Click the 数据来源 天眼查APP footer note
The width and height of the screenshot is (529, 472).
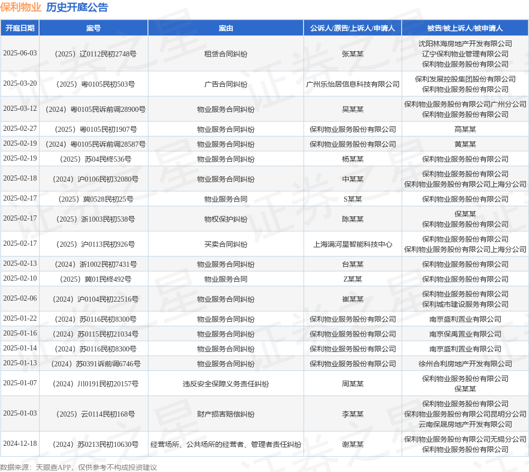click(x=78, y=467)
